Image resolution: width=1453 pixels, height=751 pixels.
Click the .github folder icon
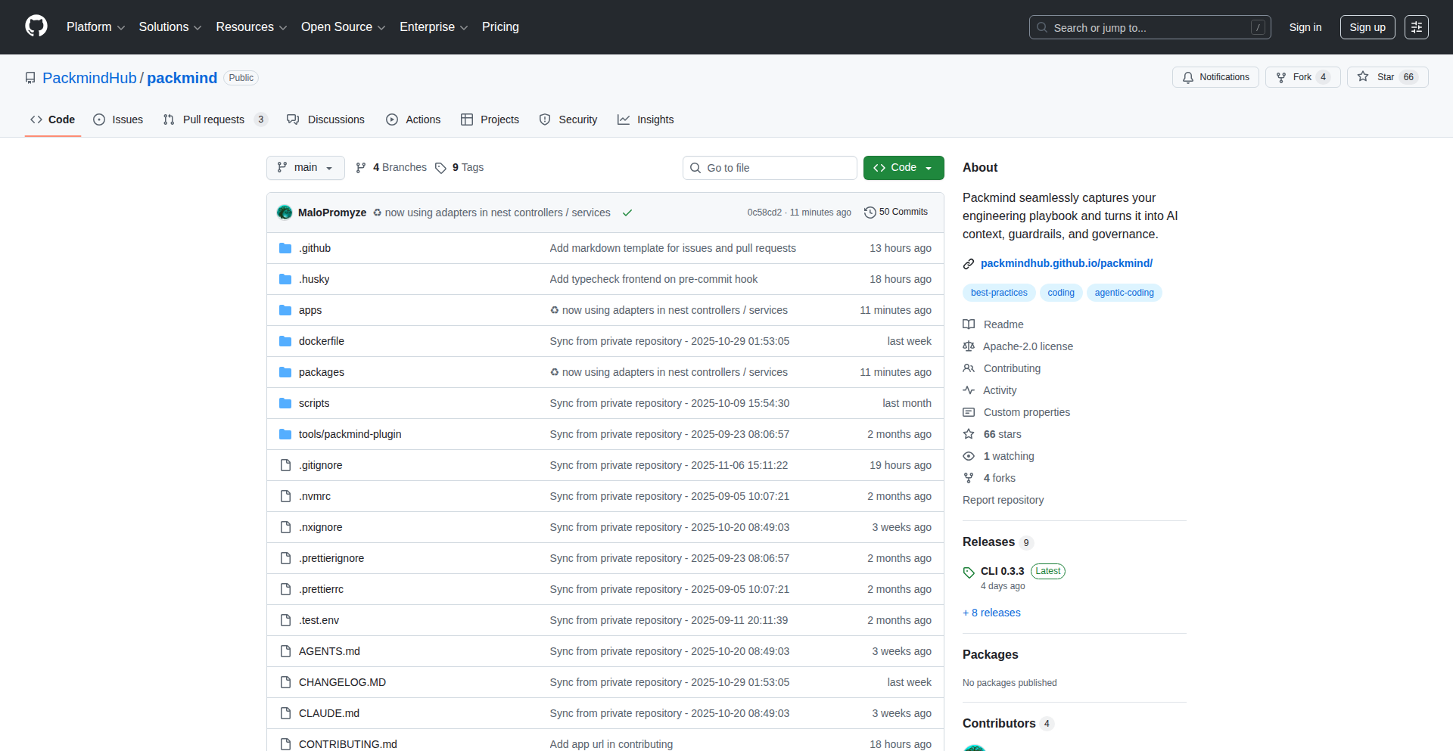pos(285,247)
